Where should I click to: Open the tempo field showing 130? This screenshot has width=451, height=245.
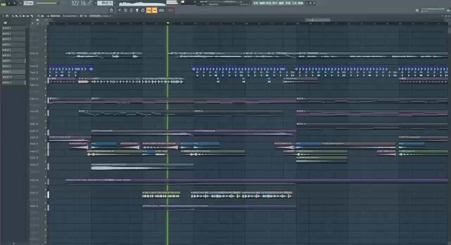[28, 3]
